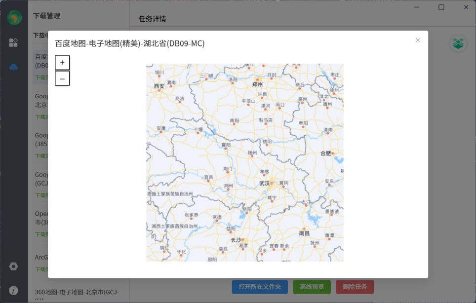Open the map sources grid icon

(x=13, y=42)
